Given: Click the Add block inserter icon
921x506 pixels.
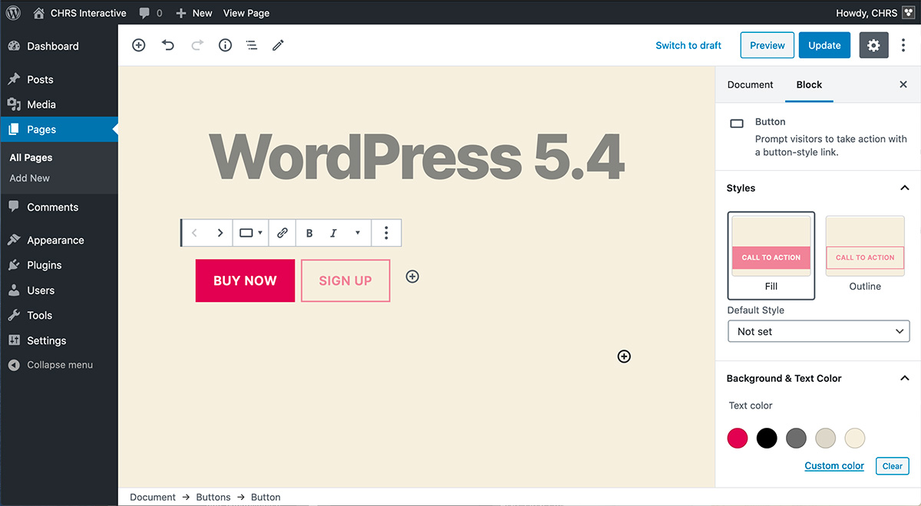Looking at the screenshot, I should (139, 45).
